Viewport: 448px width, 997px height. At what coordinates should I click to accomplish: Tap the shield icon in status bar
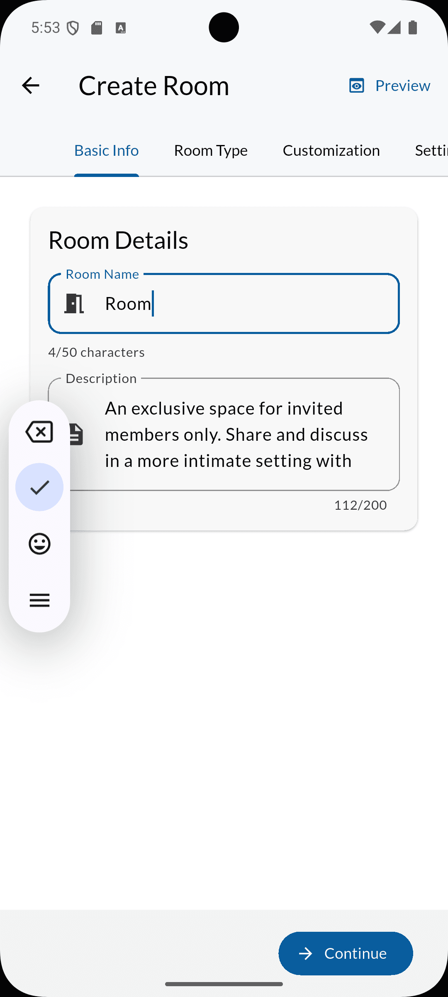(73, 28)
